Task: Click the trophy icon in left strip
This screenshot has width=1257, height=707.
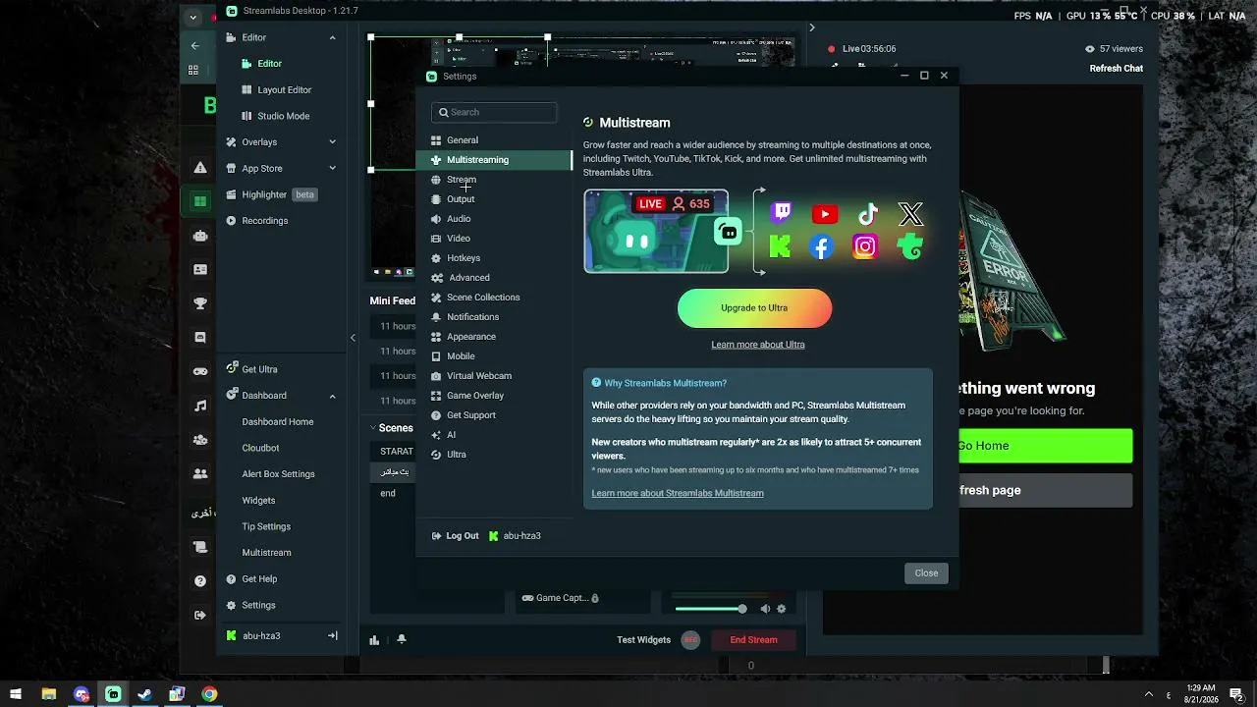Action: coord(200,303)
